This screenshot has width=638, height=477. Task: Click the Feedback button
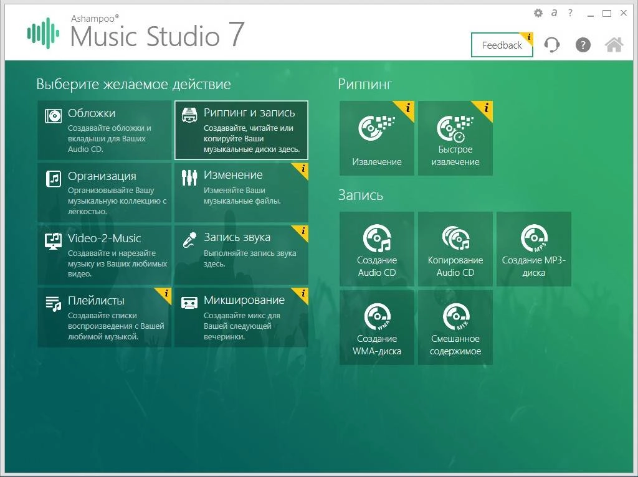[502, 45]
